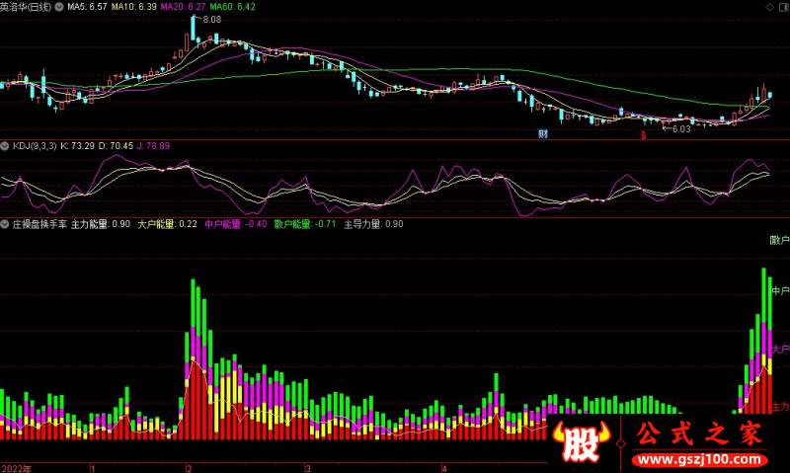The height and width of the screenshot is (473, 790).
Task: Click the 股 bull logo icon
Action: pyautogui.click(x=583, y=443)
